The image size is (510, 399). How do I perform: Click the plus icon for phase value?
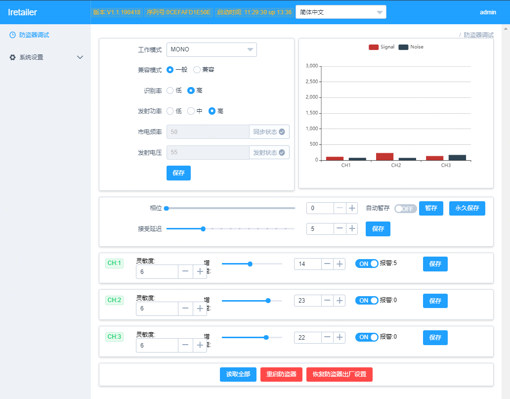pos(352,208)
